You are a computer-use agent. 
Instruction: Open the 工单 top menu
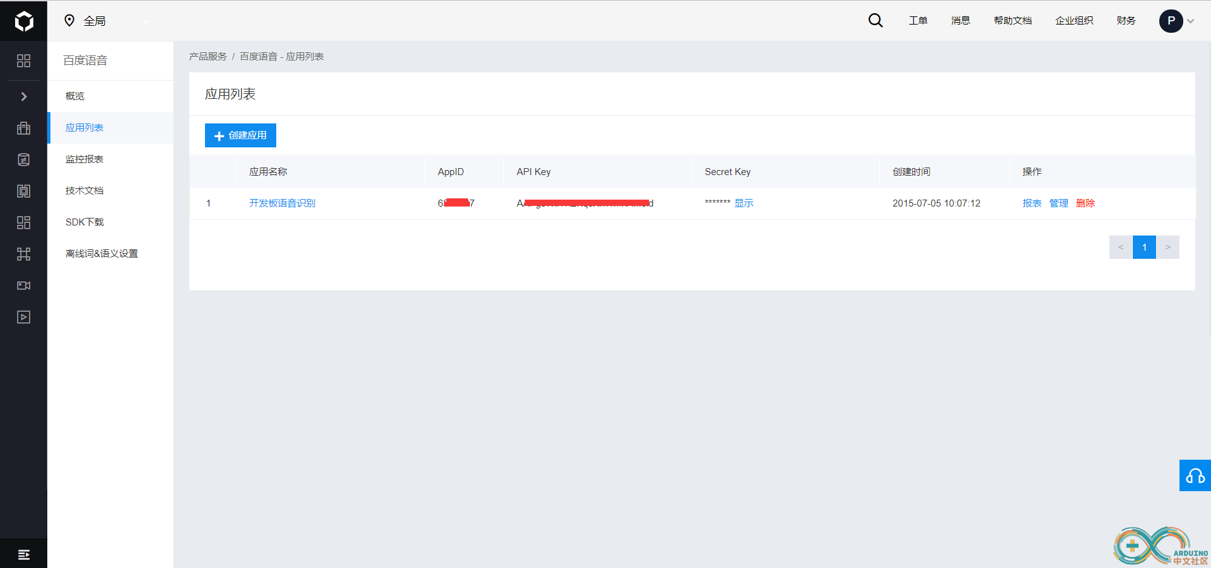point(918,20)
